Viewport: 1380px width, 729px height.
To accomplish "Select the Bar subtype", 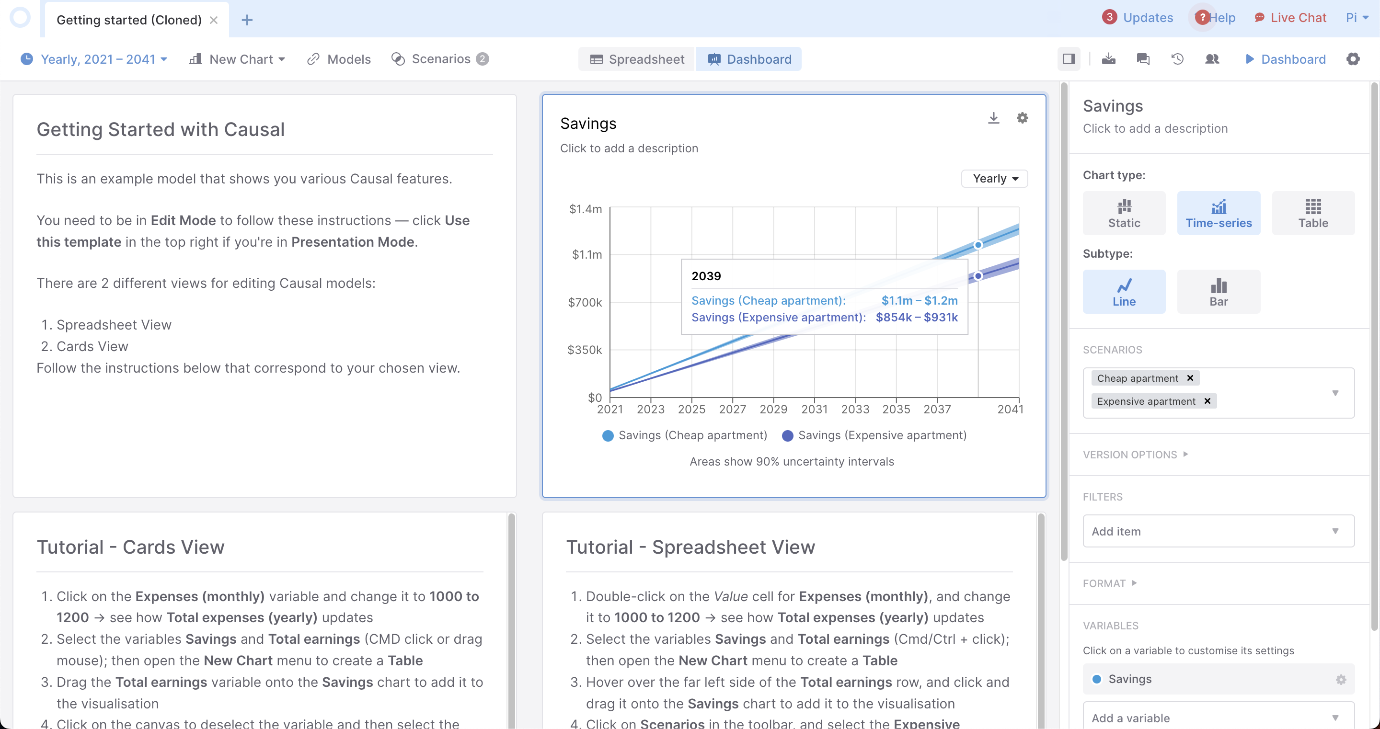I will (1219, 291).
